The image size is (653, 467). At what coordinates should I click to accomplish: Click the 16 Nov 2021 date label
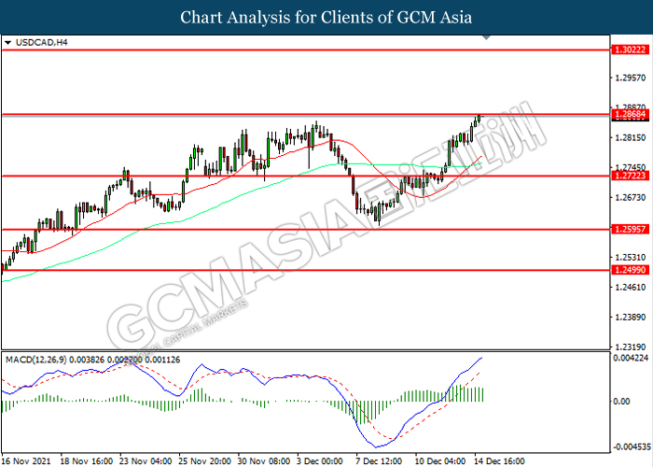point(26,461)
